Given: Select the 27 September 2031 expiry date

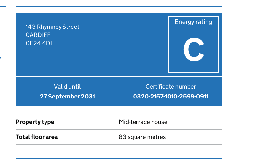Looking at the screenshot, I should click(67, 97).
